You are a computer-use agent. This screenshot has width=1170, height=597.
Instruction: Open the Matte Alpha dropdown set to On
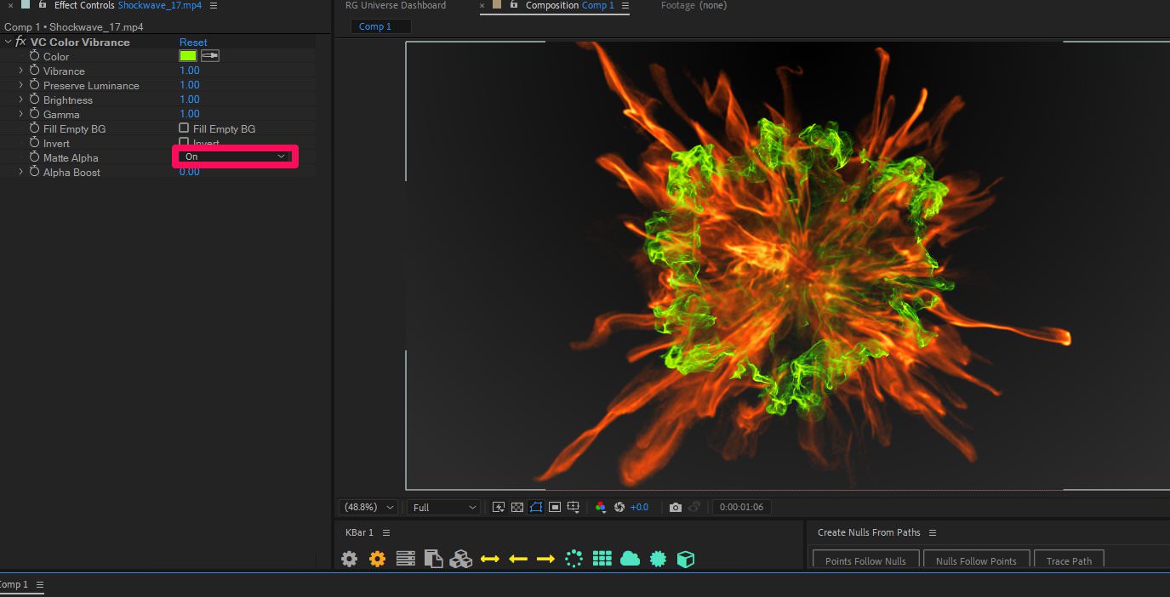pos(235,156)
